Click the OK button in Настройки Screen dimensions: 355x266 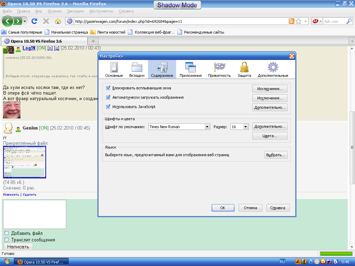pyautogui.click(x=223, y=208)
